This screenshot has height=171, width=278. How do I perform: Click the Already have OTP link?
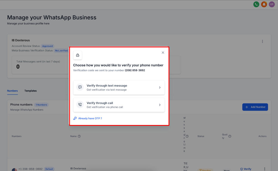pyautogui.click(x=90, y=118)
